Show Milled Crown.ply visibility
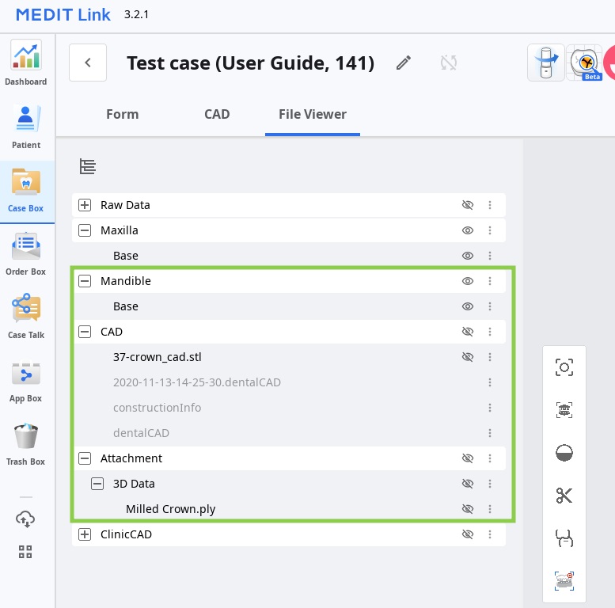615x608 pixels. point(468,509)
